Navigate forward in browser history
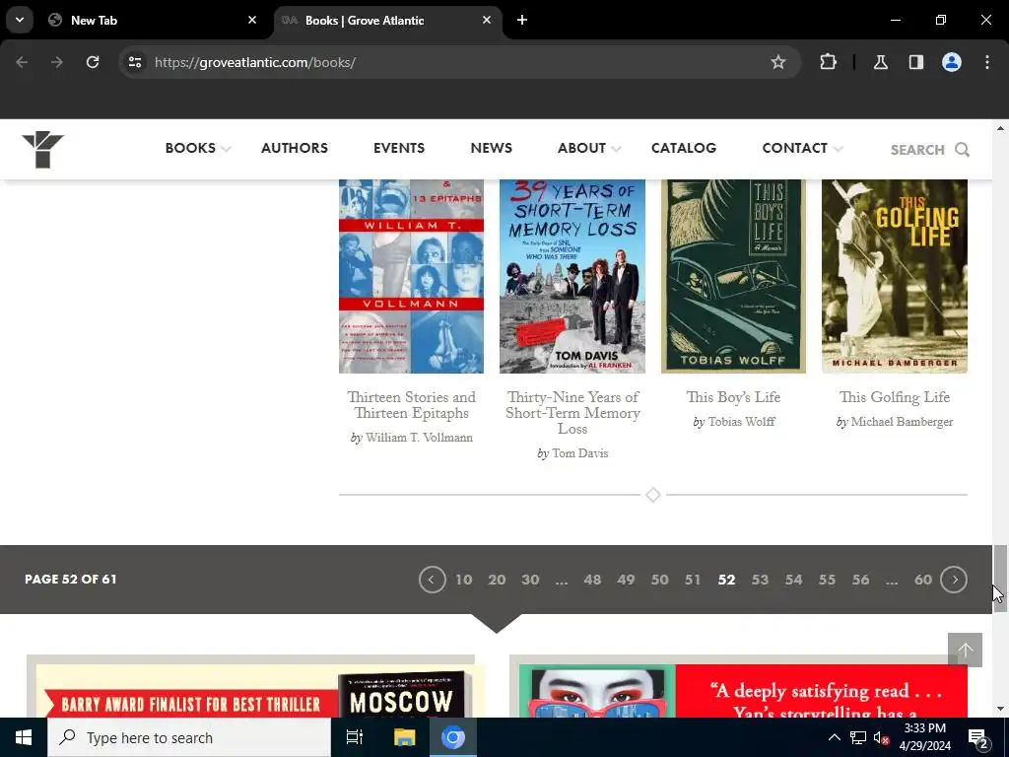 tap(57, 62)
